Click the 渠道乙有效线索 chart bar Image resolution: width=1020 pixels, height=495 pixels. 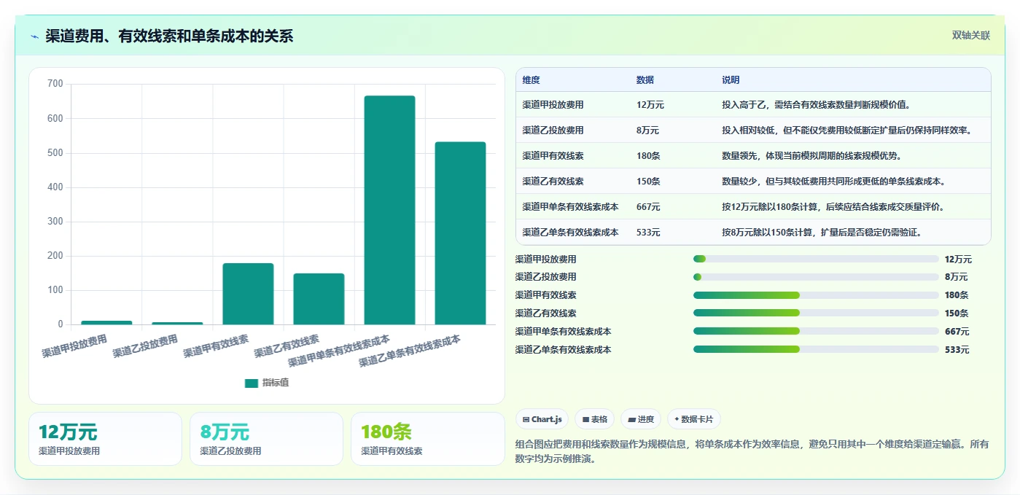point(319,299)
